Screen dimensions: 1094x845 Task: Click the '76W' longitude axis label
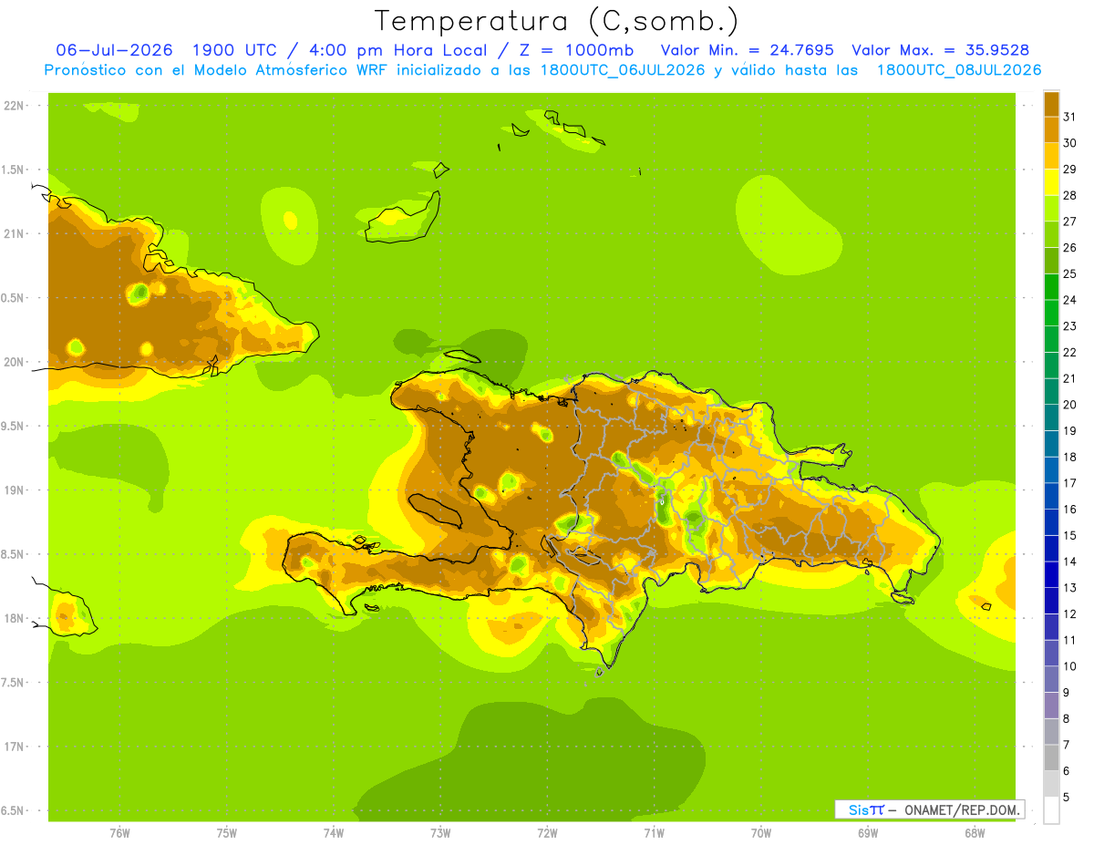119,833
